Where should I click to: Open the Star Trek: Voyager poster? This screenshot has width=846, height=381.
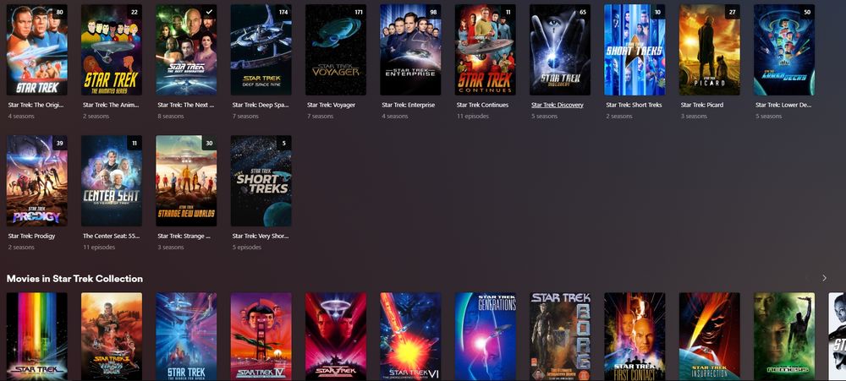point(336,50)
